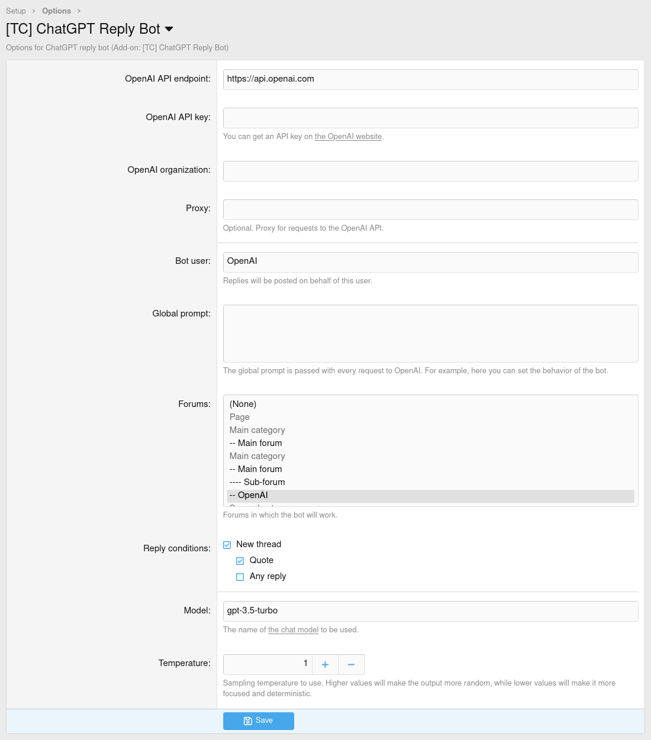Image resolution: width=651 pixels, height=740 pixels.
Task: Uncheck the New thread checkbox
Action: [227, 545]
